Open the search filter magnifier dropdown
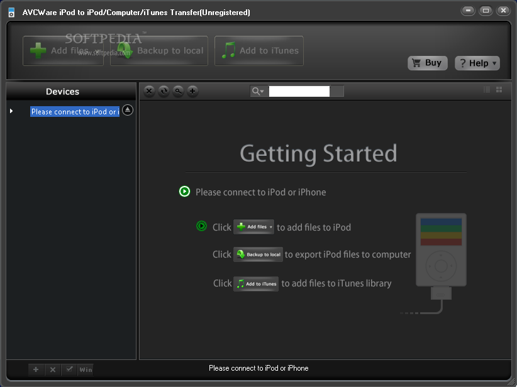This screenshot has height=387, width=517. pos(258,91)
